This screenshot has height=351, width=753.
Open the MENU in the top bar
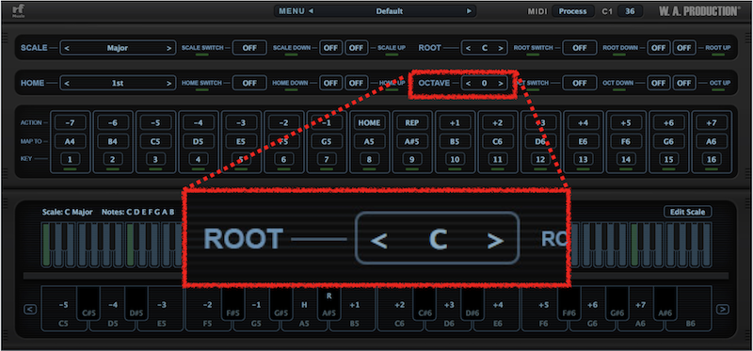(292, 11)
